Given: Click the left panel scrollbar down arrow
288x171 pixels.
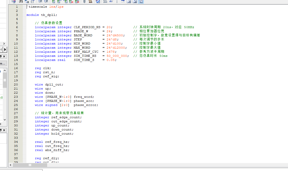Looking at the screenshot, I should [x=5, y=120].
